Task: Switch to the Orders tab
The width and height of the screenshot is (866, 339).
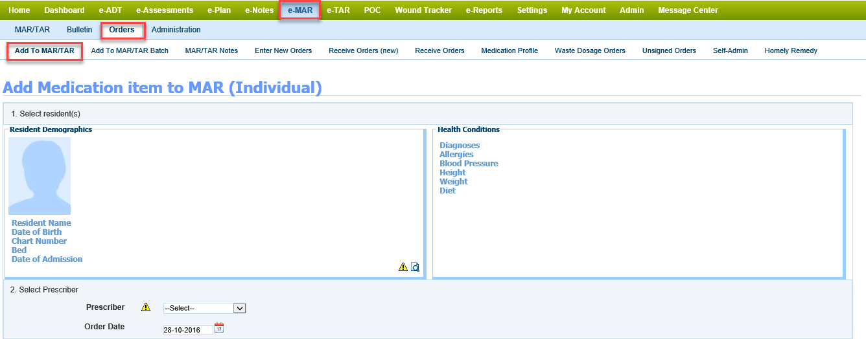Action: (122, 30)
